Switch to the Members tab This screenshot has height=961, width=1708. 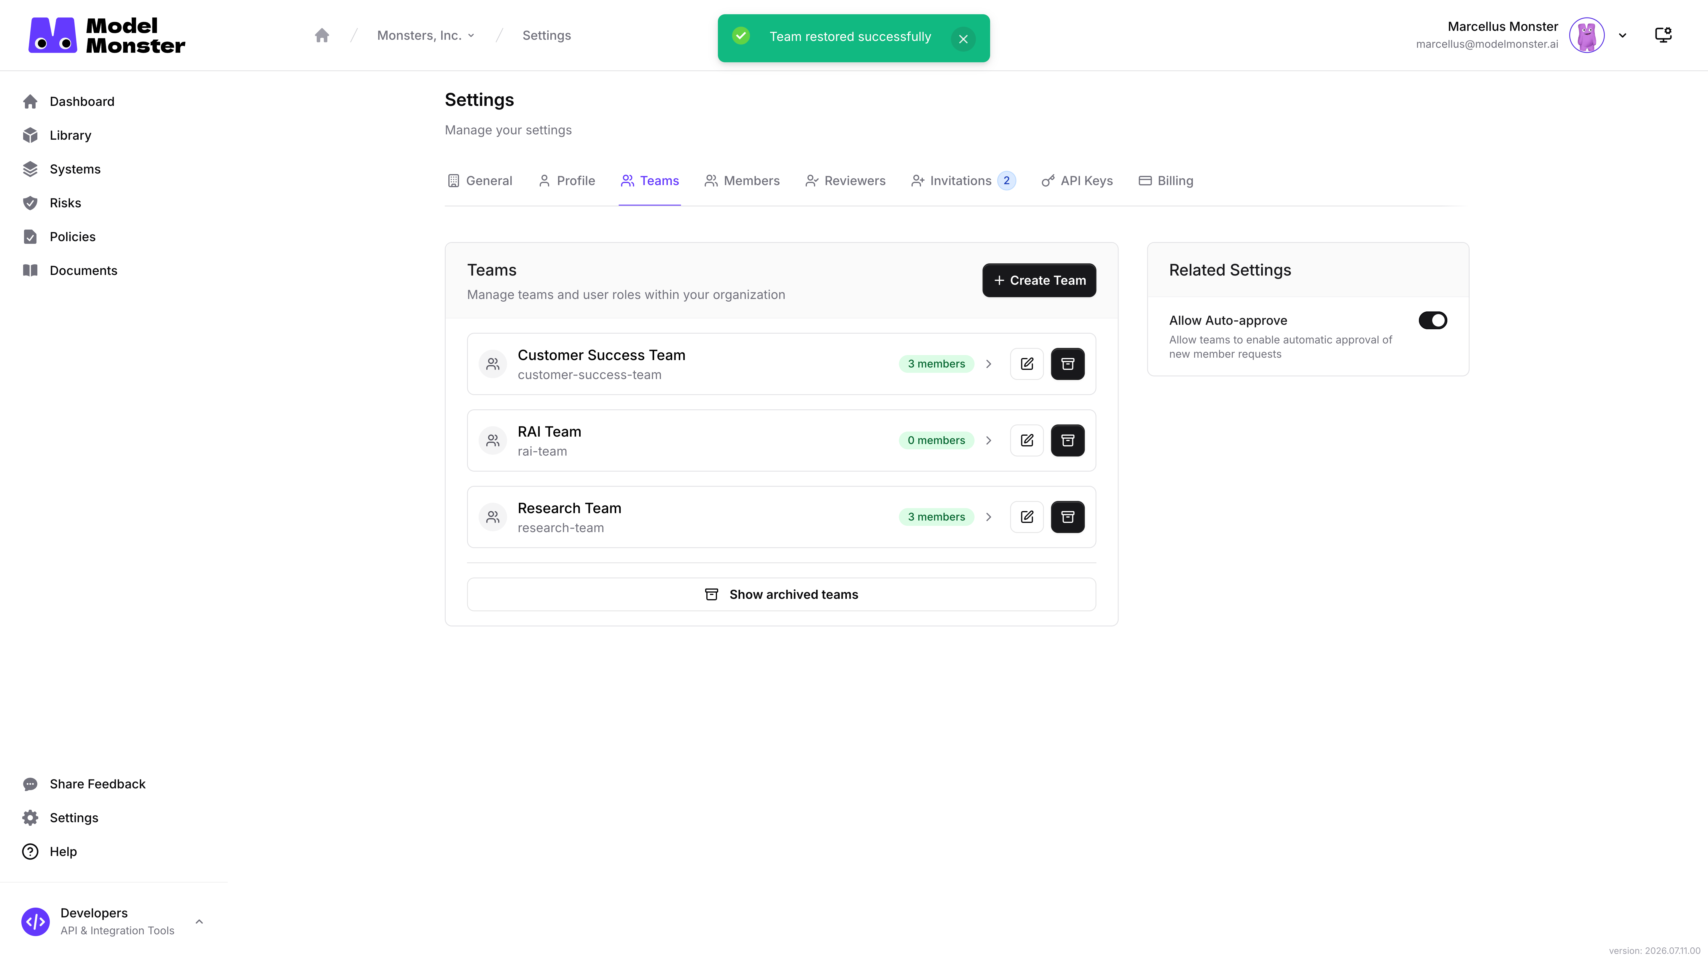[742, 180]
